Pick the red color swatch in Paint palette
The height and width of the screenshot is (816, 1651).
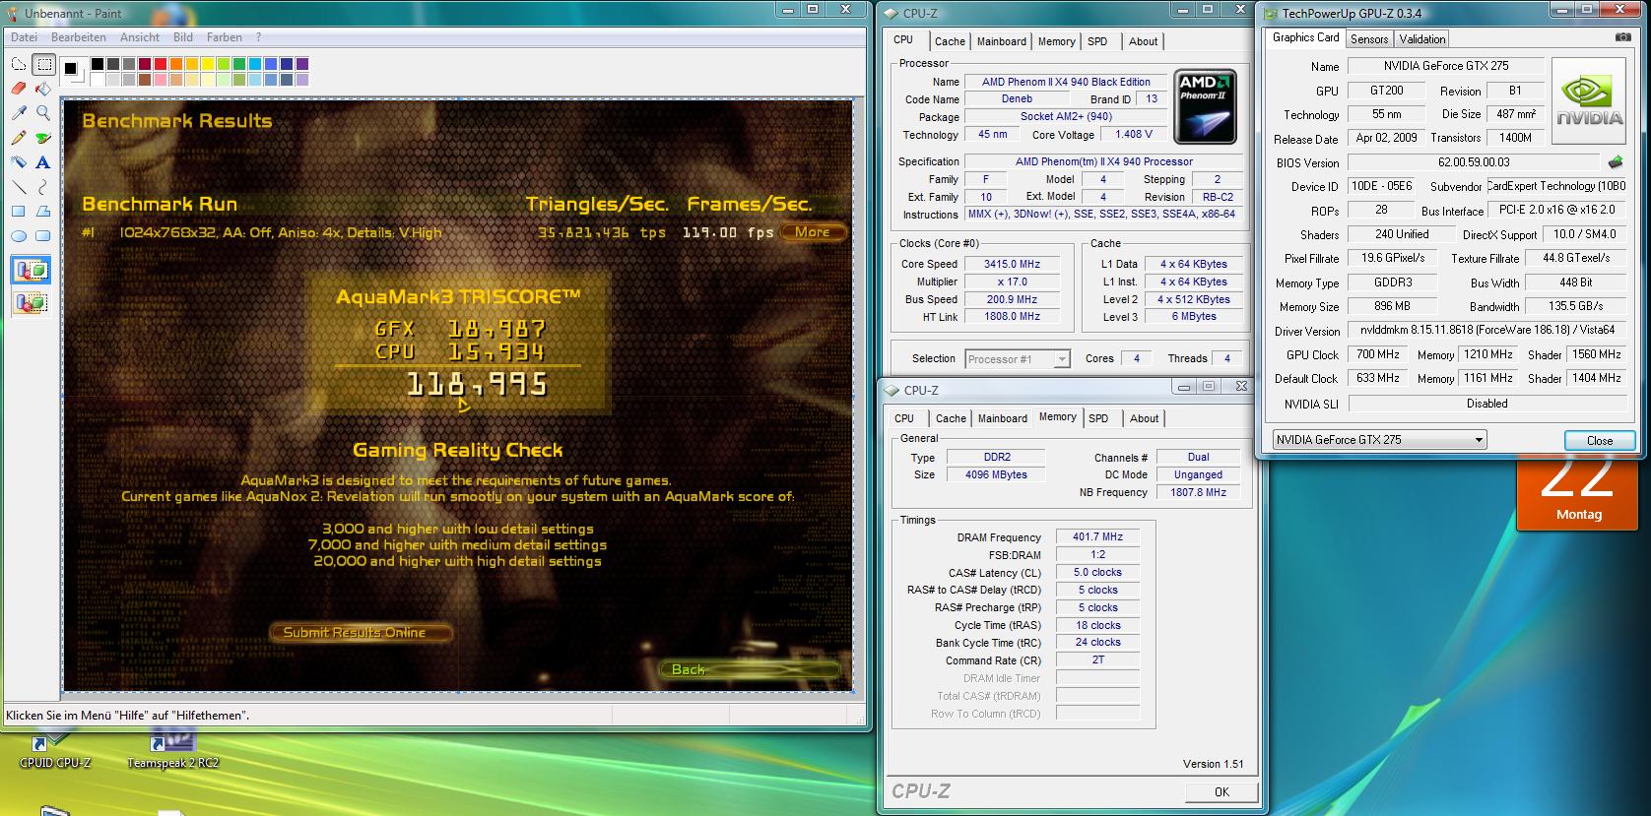pyautogui.click(x=161, y=64)
